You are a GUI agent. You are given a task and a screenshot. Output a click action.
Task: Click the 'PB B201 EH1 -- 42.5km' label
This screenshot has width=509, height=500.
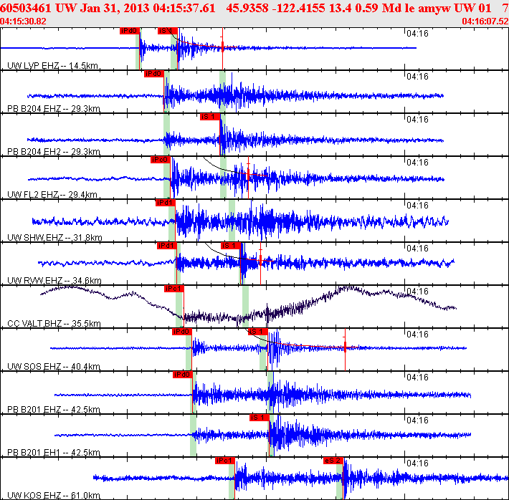coord(54,453)
